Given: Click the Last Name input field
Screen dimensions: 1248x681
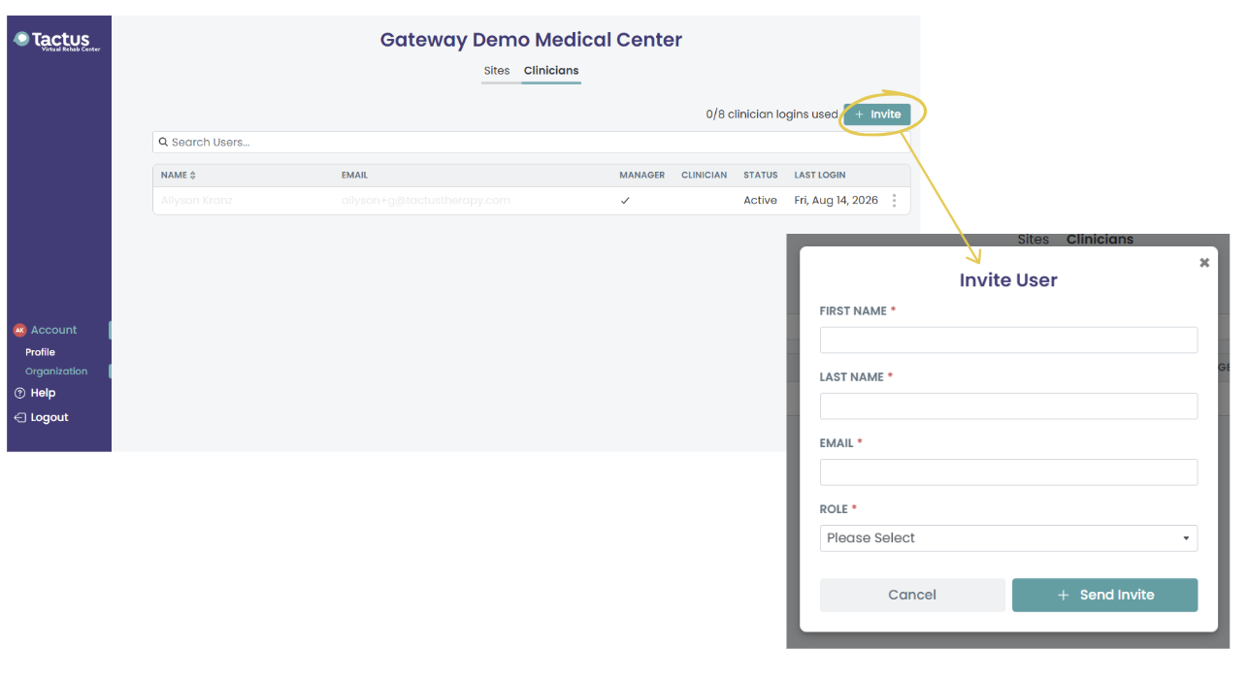Looking at the screenshot, I should (x=1008, y=405).
